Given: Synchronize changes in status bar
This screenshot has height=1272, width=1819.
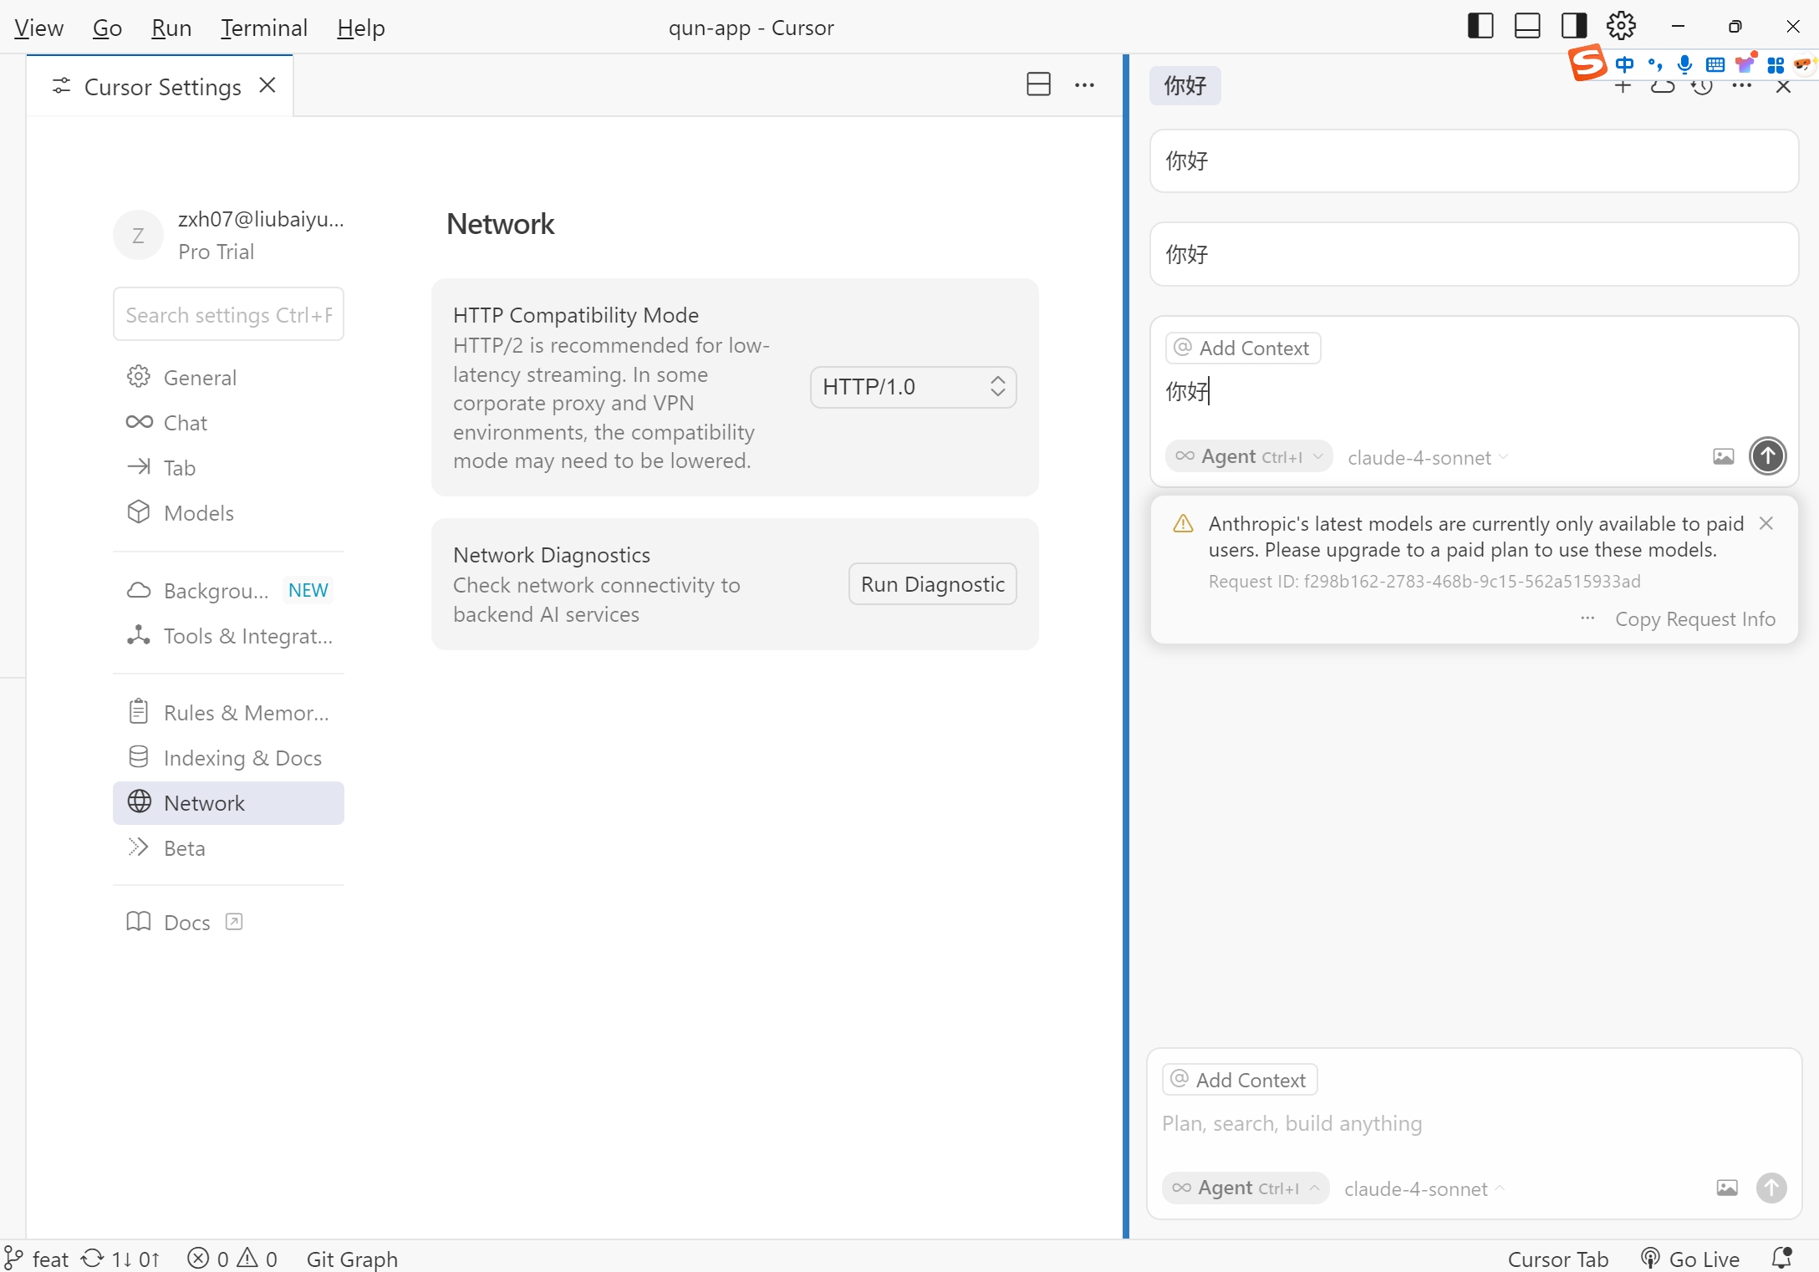Looking at the screenshot, I should click(120, 1259).
